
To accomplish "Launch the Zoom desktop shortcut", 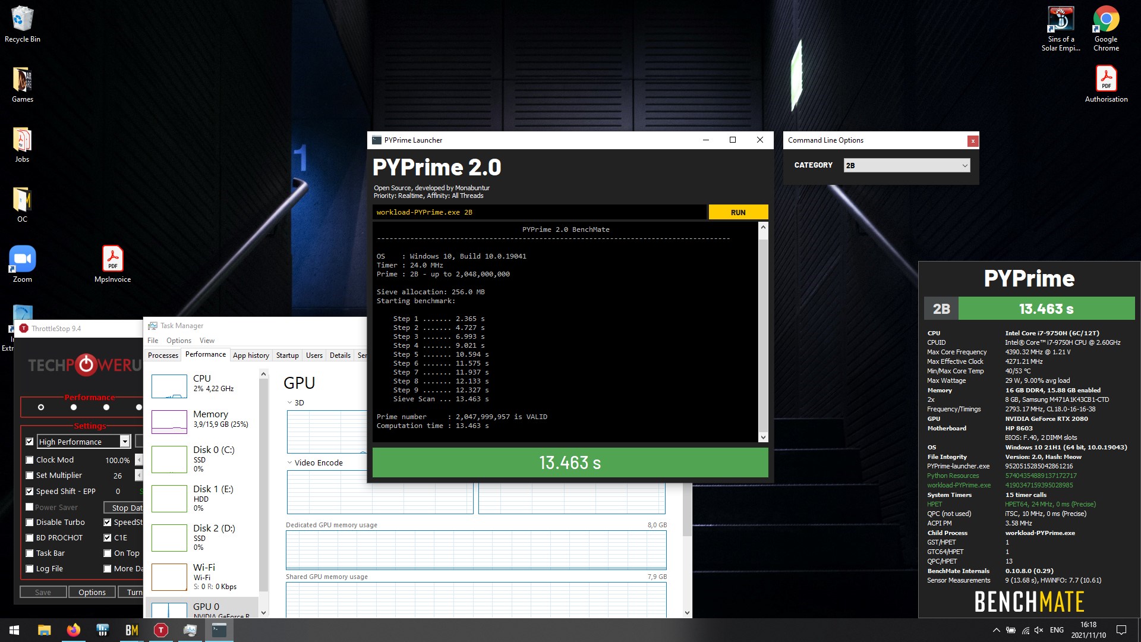I will tap(23, 264).
